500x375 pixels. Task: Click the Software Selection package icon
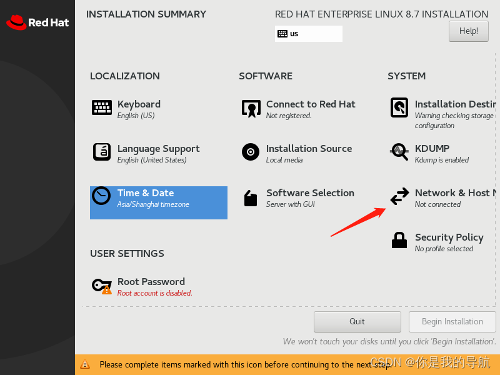(251, 198)
